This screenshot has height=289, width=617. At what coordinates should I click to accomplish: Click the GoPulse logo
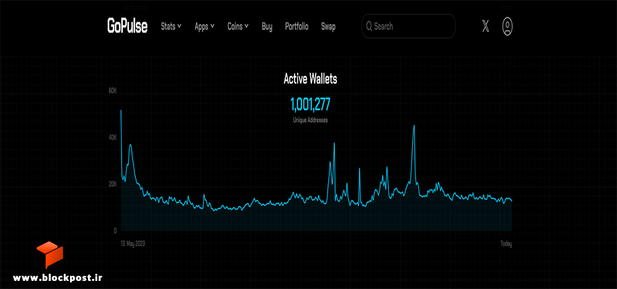(x=127, y=27)
